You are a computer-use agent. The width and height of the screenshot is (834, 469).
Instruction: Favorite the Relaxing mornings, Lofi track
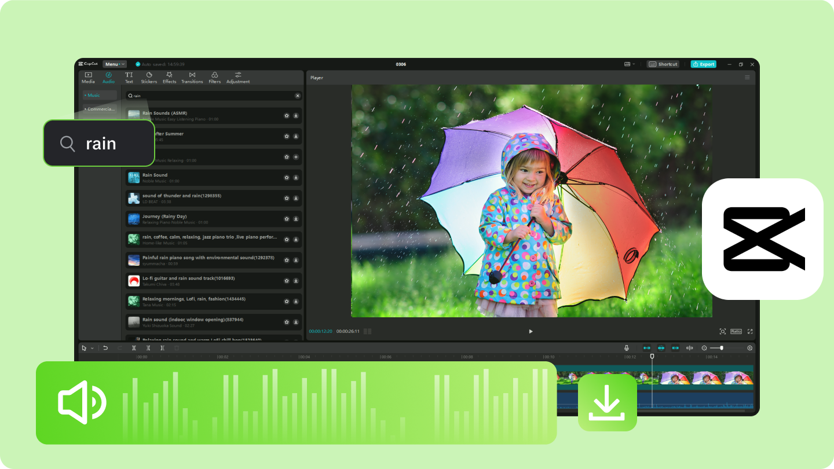[x=286, y=301]
